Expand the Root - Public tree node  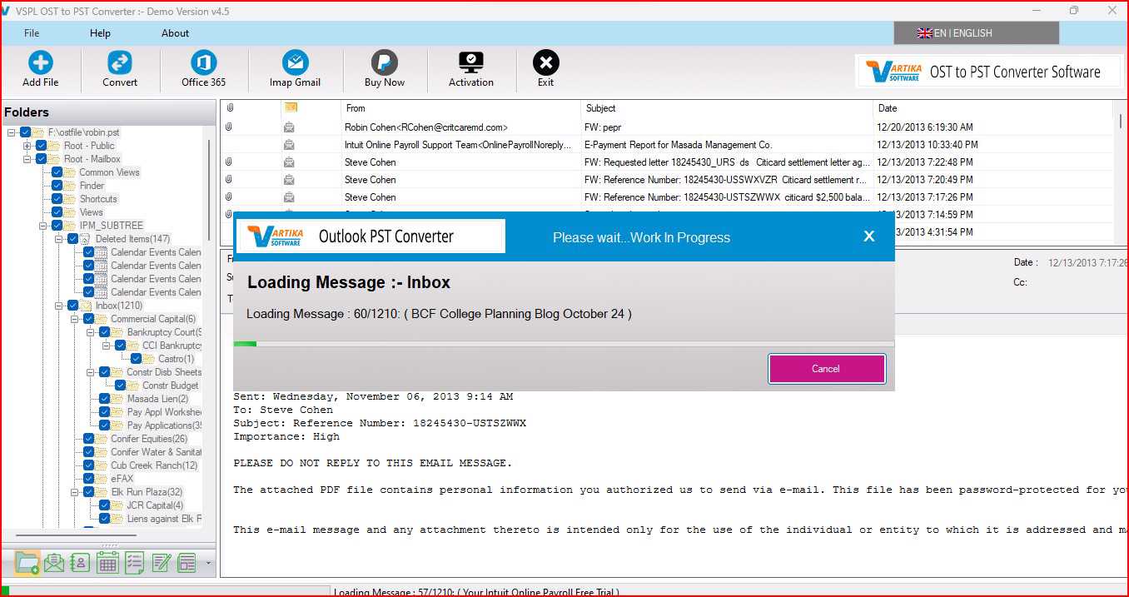[x=27, y=146]
